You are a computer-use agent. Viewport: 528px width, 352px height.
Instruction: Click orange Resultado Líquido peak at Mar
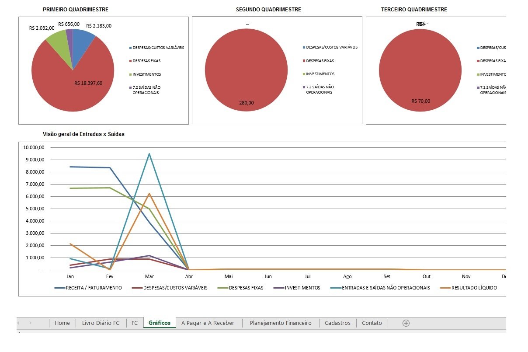149,193
